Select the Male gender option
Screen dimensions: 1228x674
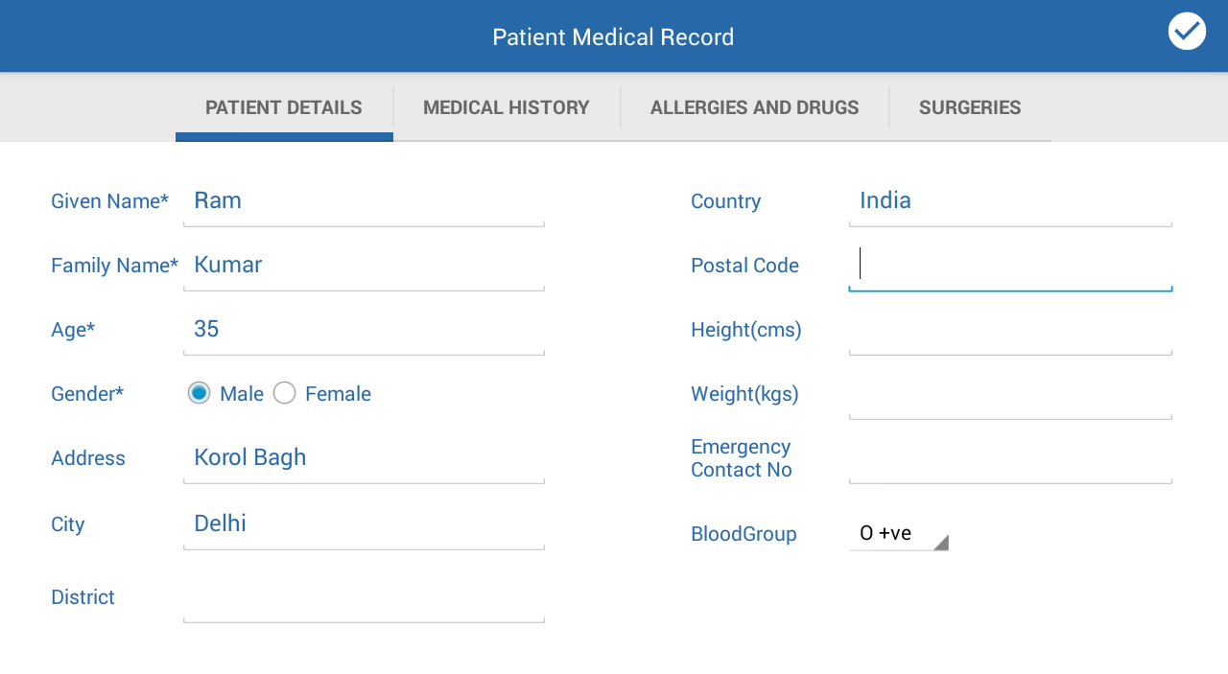click(x=200, y=393)
